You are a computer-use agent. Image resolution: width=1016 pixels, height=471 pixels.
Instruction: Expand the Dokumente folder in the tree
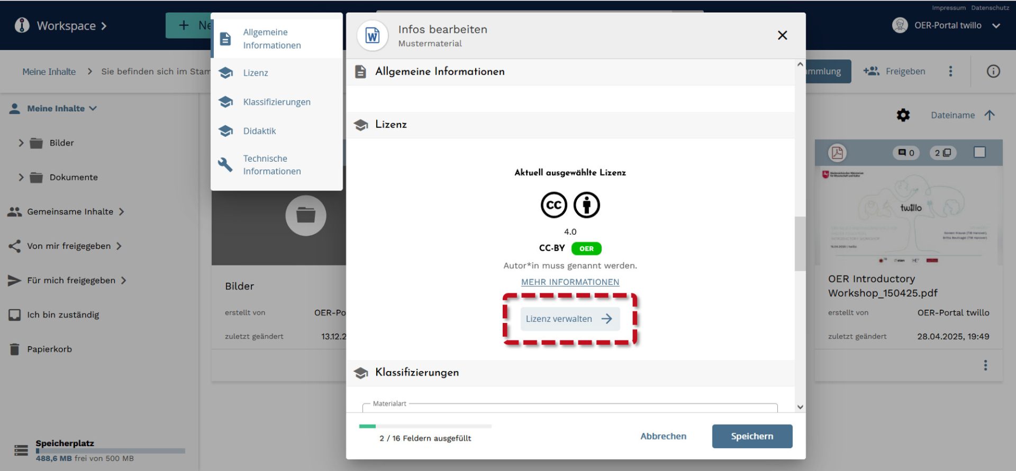(x=21, y=177)
